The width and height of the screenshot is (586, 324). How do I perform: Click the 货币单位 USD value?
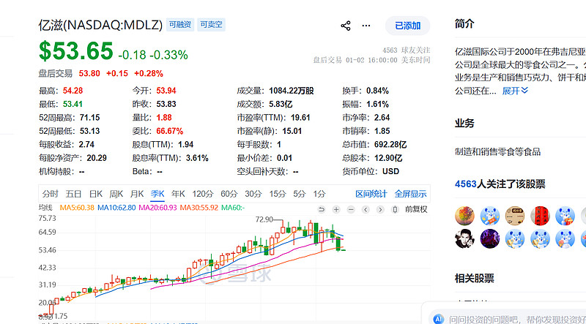391,171
